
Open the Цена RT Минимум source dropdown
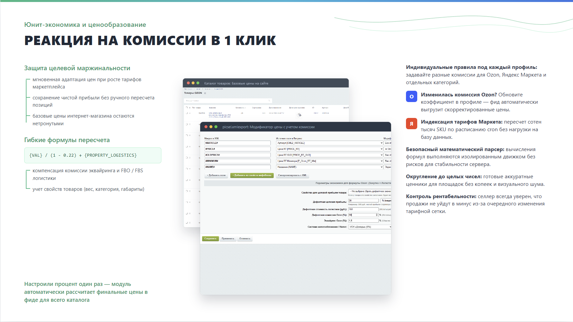330,161
